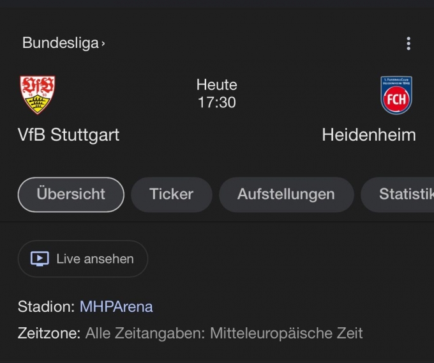The image size is (434, 363).
Task: Click the Heute date label
Action: (216, 84)
